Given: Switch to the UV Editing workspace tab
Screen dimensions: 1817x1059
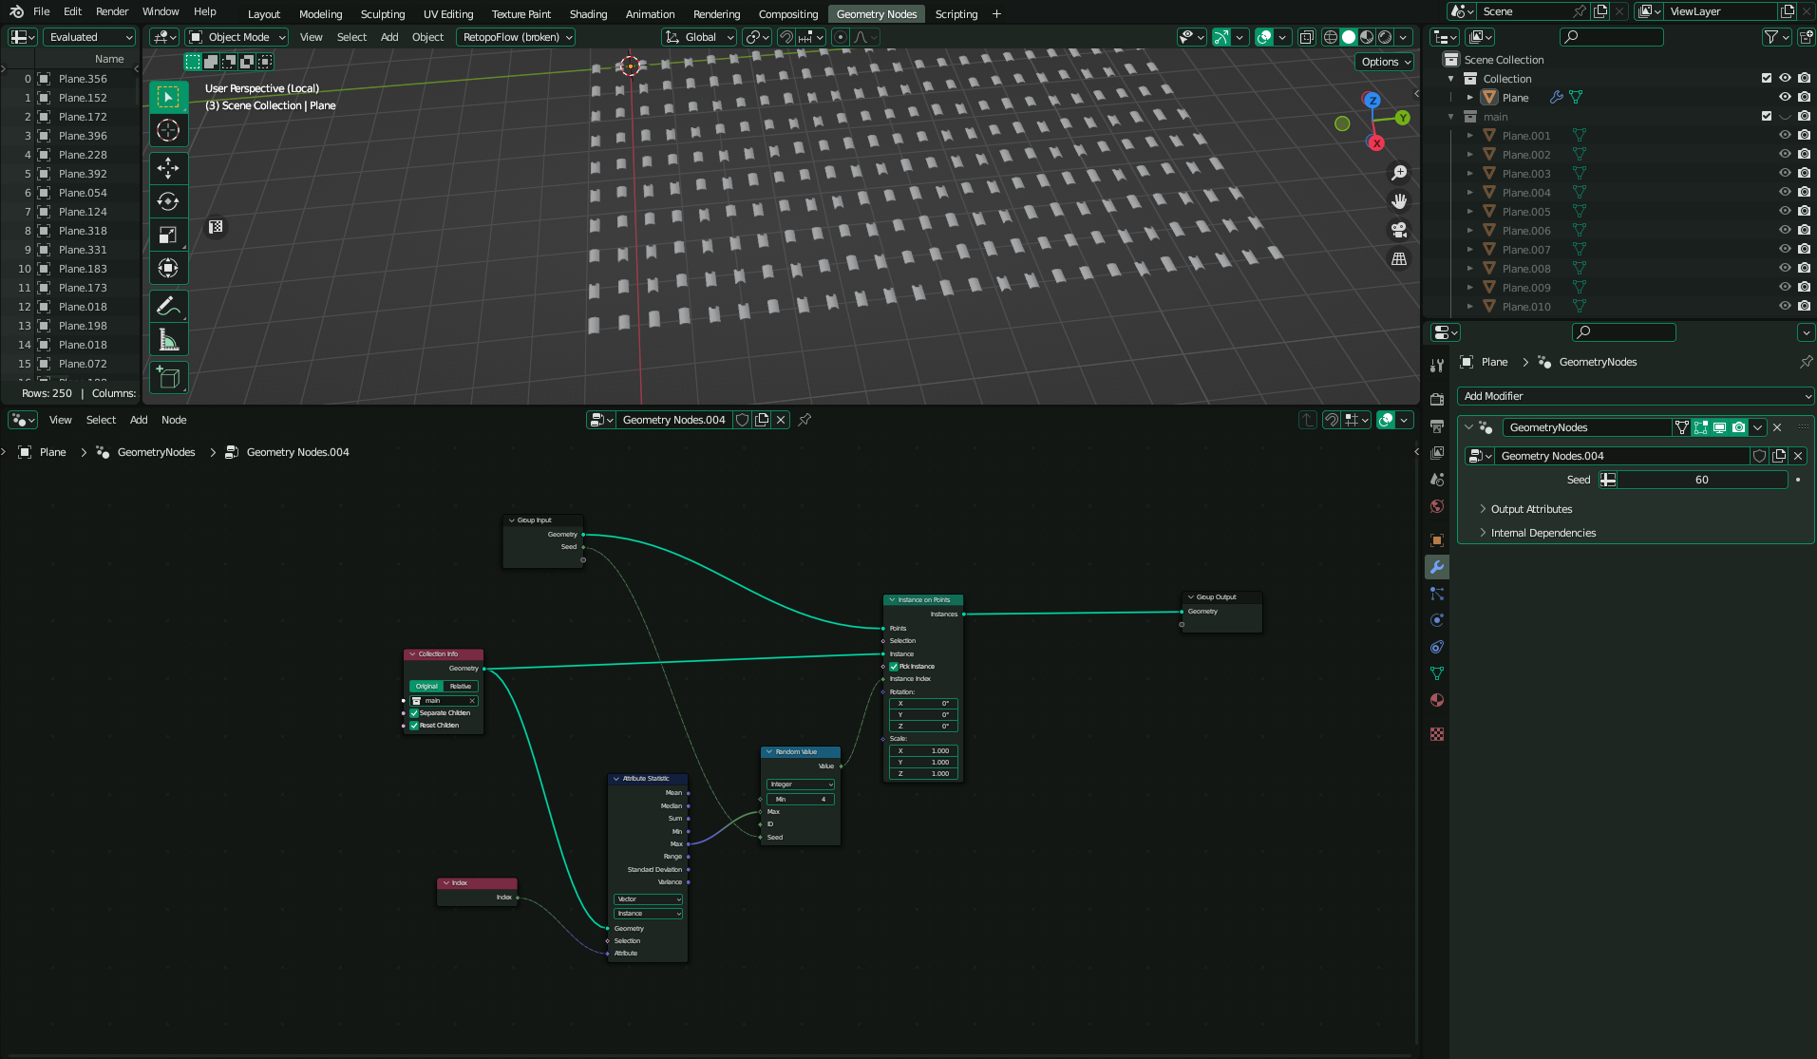Looking at the screenshot, I should [448, 14].
